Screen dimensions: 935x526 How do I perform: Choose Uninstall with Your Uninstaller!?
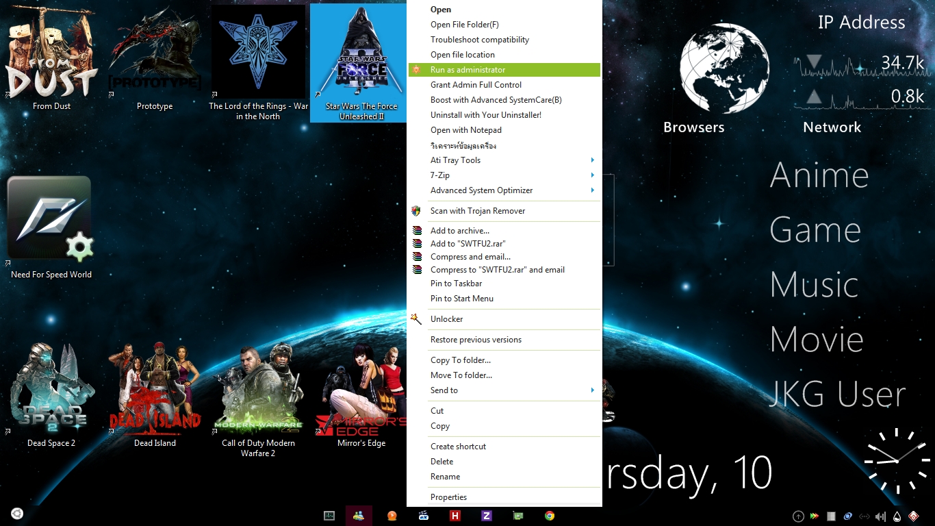point(504,115)
